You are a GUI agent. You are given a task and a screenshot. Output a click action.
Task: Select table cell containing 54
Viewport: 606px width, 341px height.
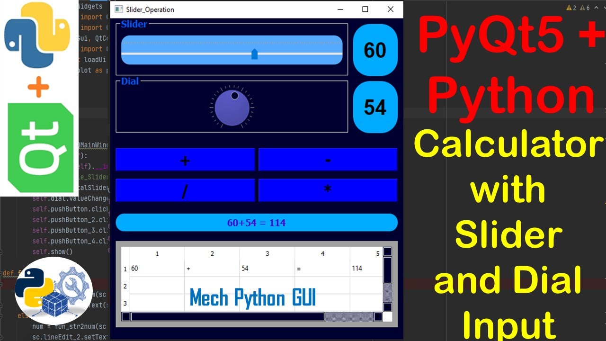pyautogui.click(x=267, y=269)
